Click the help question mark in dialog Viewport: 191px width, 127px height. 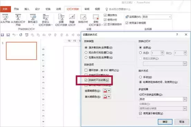click(177, 35)
